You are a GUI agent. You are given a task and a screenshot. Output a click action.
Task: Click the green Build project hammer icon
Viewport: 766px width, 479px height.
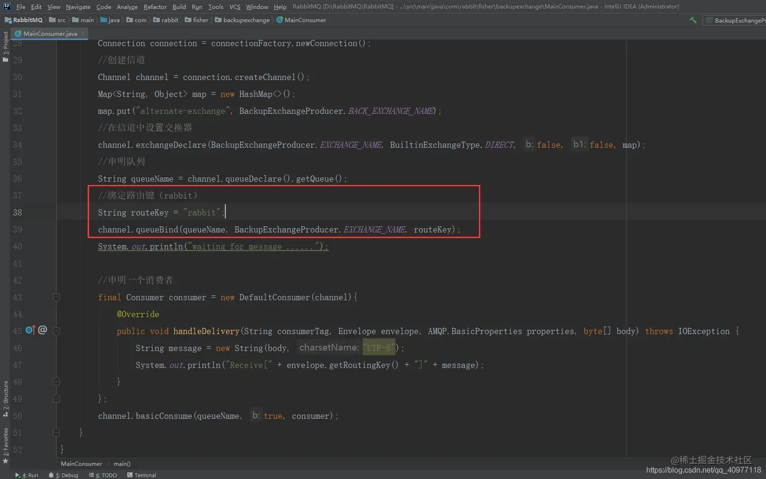[693, 20]
